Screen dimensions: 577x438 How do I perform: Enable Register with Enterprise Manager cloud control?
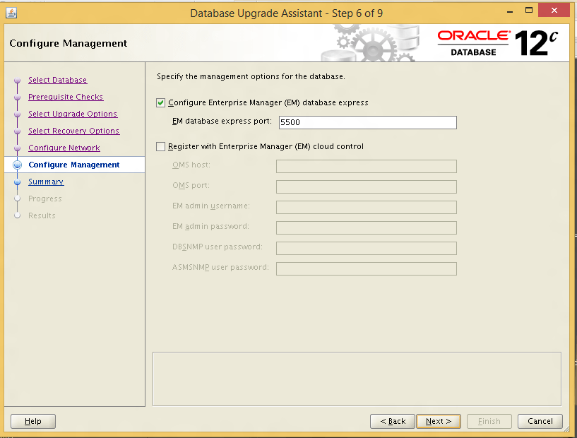click(160, 146)
